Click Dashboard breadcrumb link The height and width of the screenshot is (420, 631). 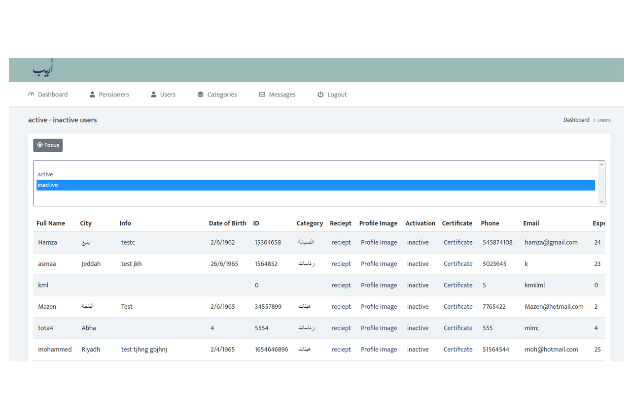(576, 120)
